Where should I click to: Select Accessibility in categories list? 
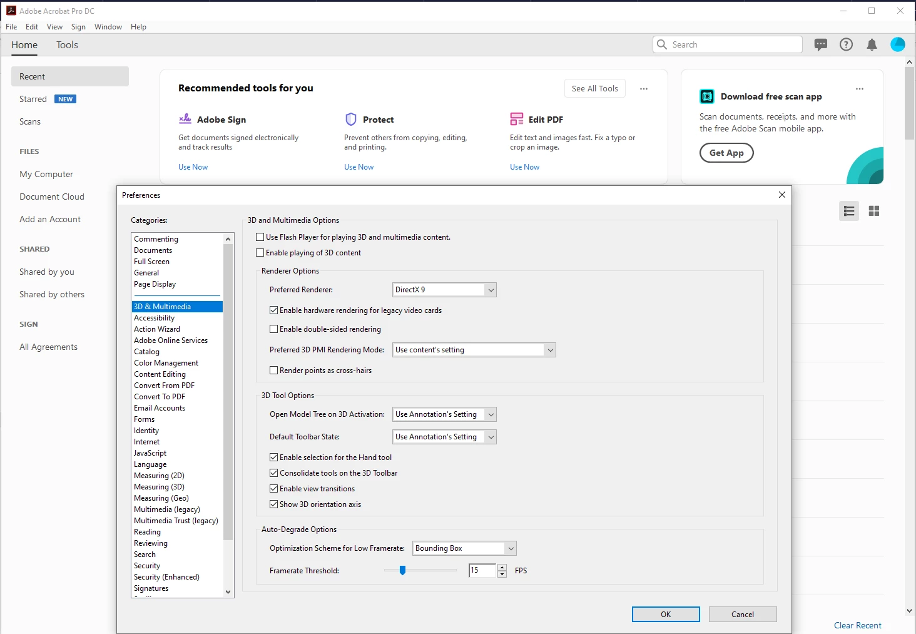tap(177, 318)
